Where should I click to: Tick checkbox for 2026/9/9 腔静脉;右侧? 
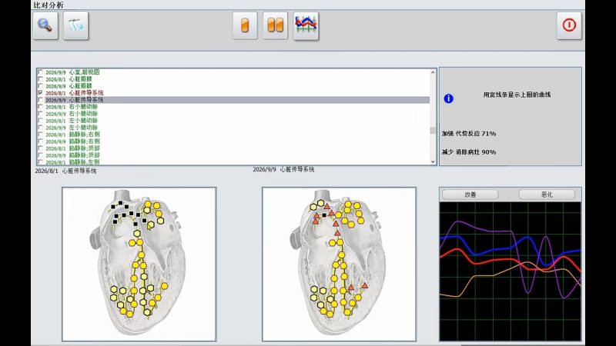(41, 141)
